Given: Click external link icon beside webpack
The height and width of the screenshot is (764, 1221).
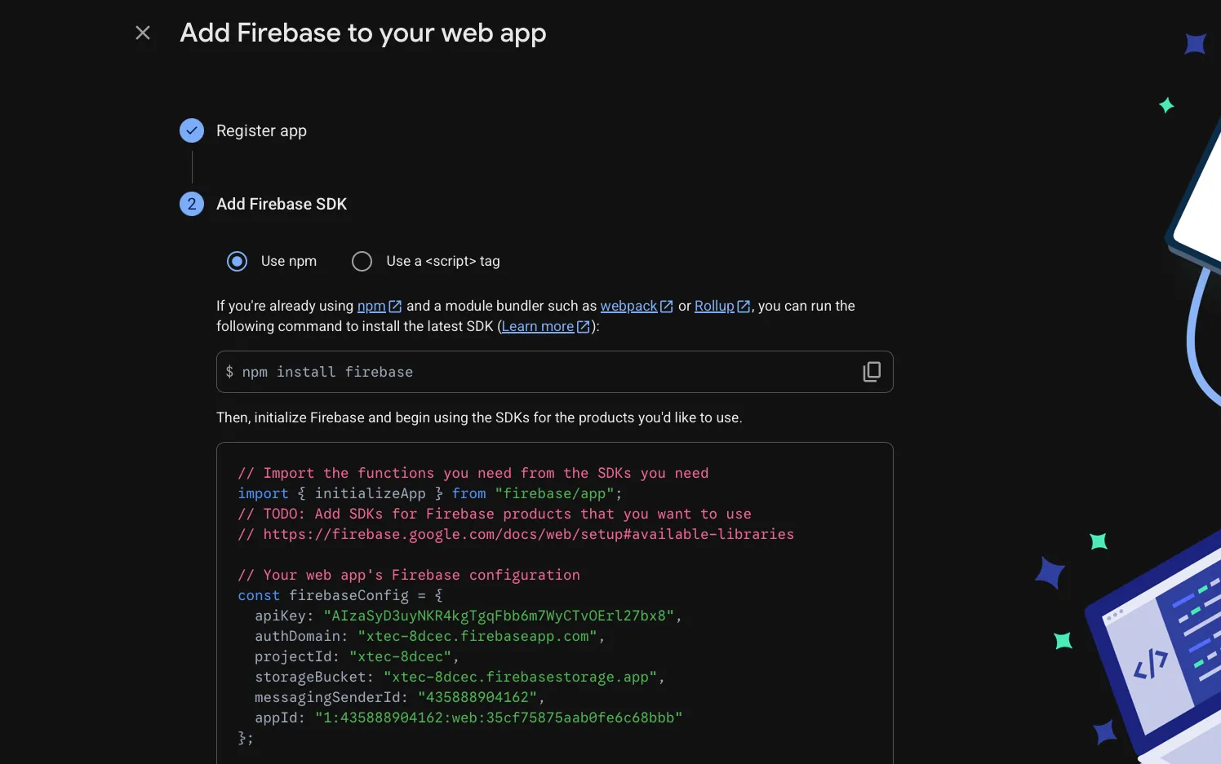Looking at the screenshot, I should (x=667, y=307).
